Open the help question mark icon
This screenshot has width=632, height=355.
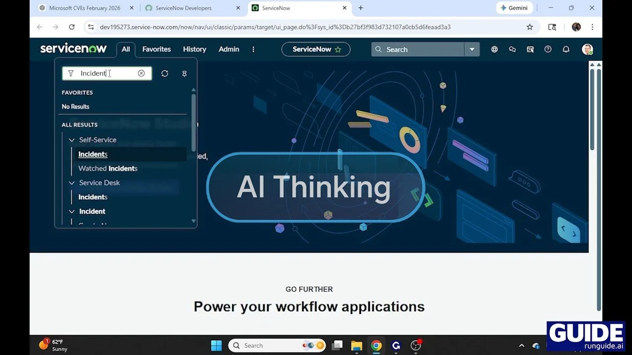point(548,49)
